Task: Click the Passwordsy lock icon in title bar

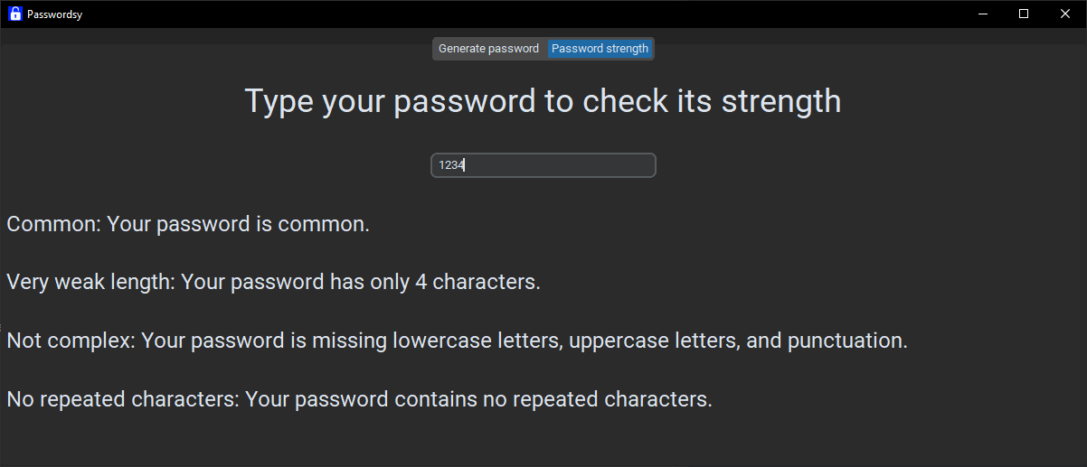Action: tap(14, 14)
